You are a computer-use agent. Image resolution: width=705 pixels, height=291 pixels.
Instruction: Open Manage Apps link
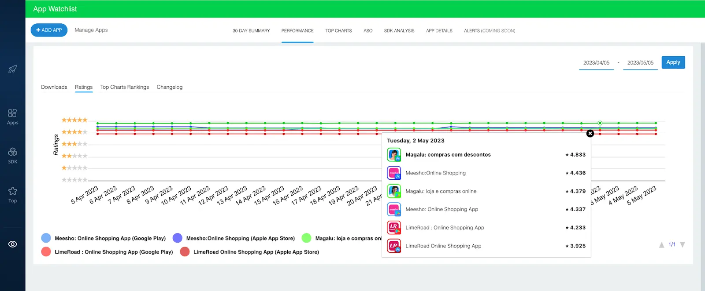pos(91,30)
